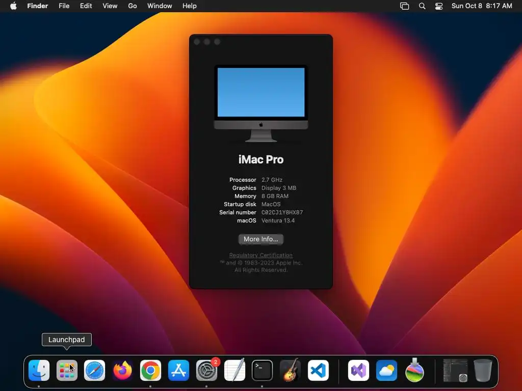Click the 2.7 GHz processor value
This screenshot has width=522, height=391.
click(272, 180)
